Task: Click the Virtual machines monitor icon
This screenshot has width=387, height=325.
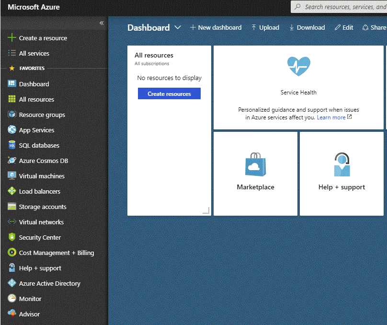Action: (x=12, y=175)
